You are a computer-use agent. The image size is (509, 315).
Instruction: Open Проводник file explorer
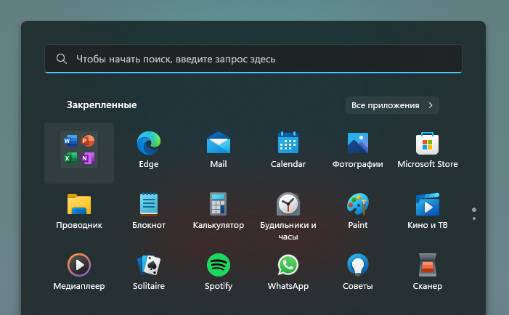click(x=79, y=211)
